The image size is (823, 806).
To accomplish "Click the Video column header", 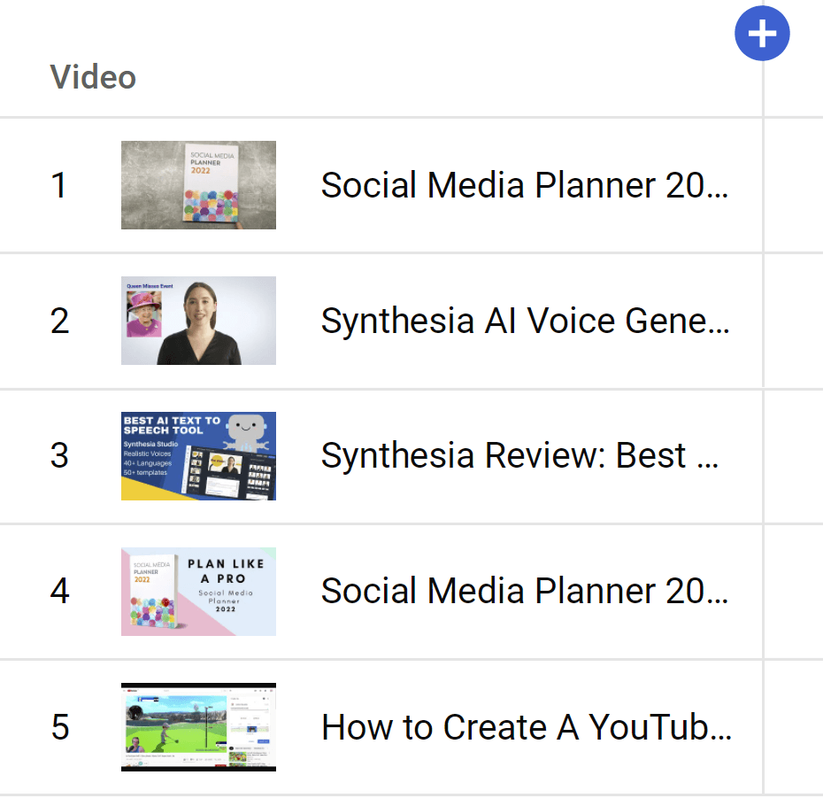I will [94, 78].
